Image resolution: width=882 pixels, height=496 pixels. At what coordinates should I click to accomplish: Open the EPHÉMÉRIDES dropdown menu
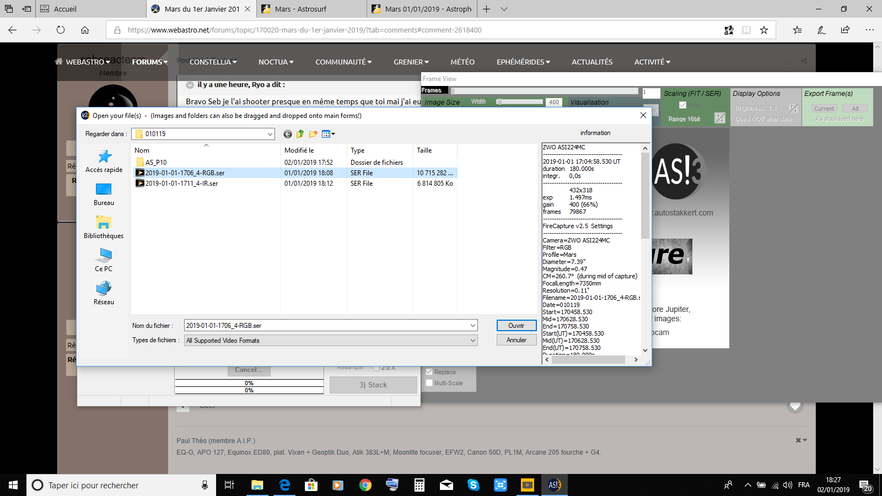[x=523, y=62]
